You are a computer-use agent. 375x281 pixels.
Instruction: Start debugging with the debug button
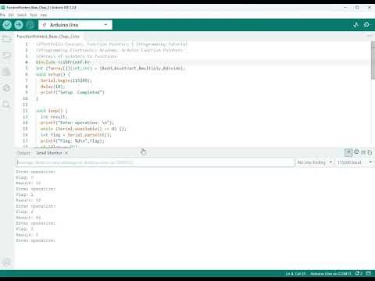point(30,25)
